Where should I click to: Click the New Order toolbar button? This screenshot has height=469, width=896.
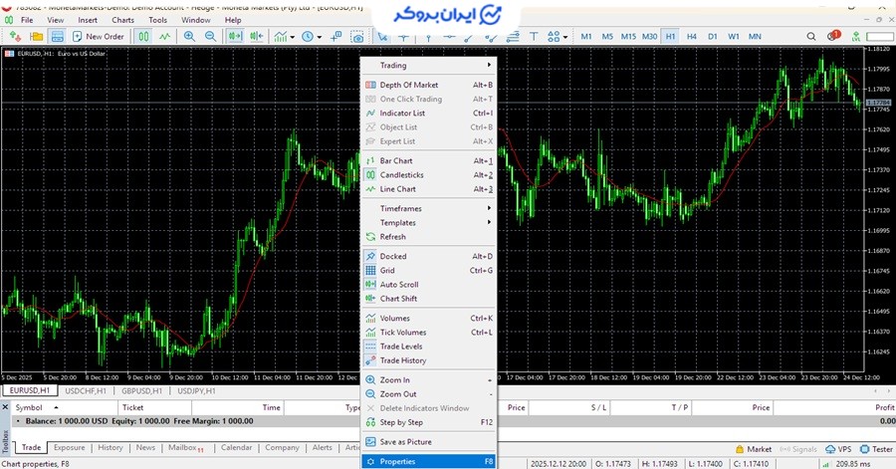pyautogui.click(x=98, y=37)
